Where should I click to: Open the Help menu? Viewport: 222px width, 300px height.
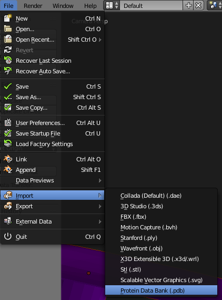(90, 6)
